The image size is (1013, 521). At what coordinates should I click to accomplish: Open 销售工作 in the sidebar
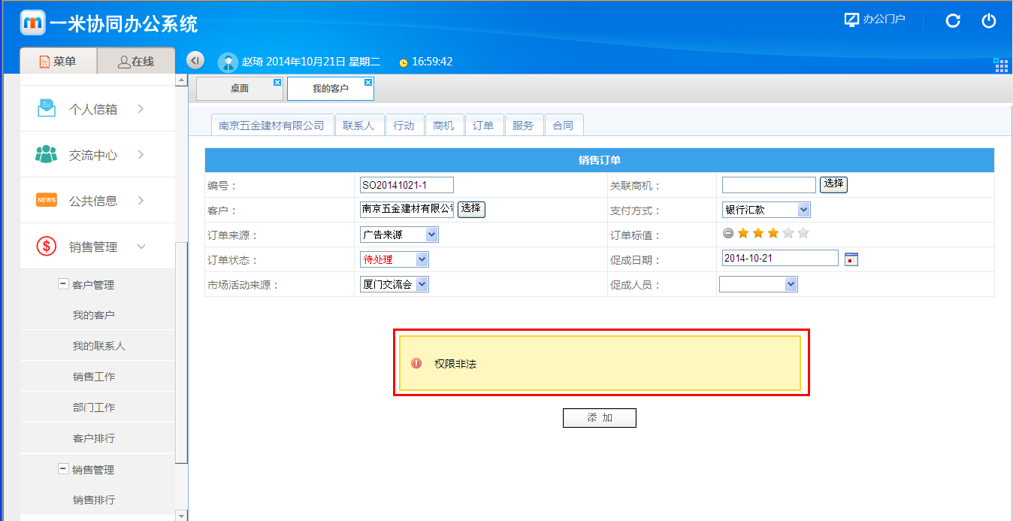[94, 377]
